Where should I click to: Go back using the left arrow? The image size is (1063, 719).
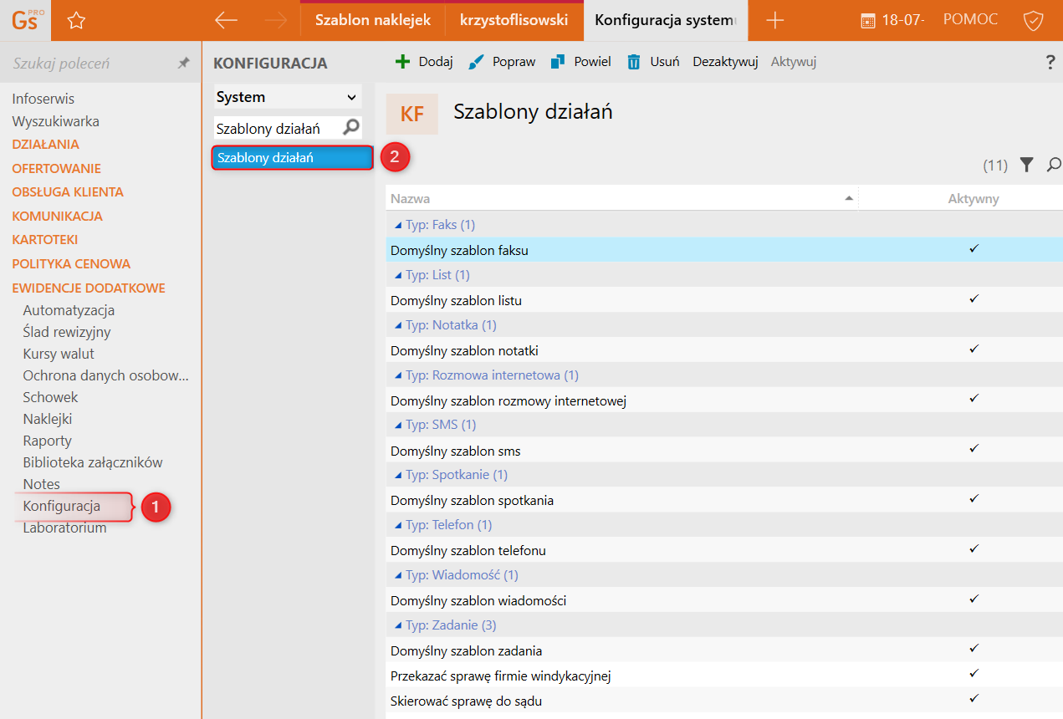[x=226, y=21]
